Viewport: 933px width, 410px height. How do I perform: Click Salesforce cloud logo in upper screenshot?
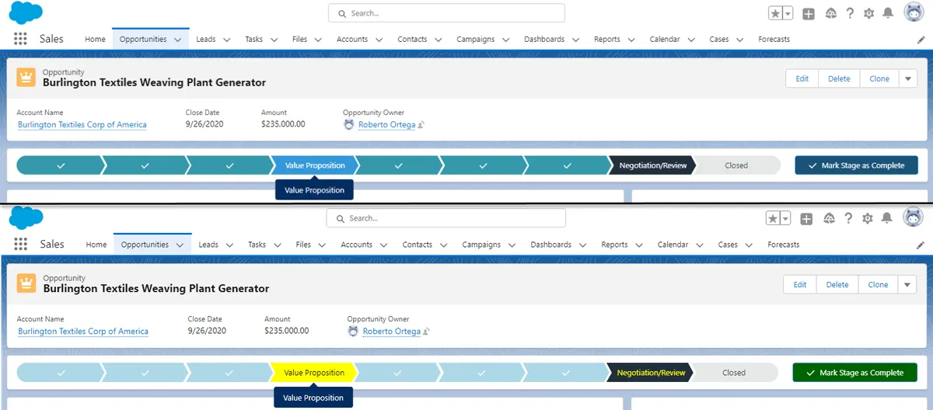26,12
